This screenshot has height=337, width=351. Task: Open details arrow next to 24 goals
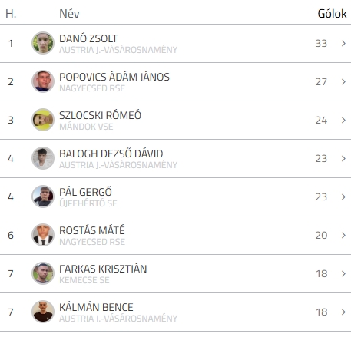click(x=343, y=120)
